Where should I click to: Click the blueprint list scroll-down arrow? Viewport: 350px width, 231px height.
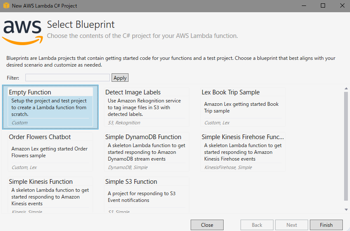point(346,210)
